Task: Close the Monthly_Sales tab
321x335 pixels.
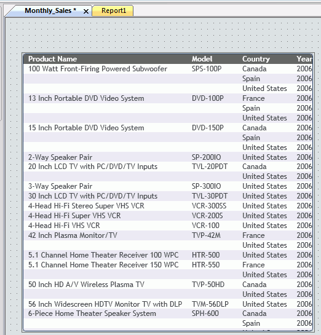Action: (86, 11)
